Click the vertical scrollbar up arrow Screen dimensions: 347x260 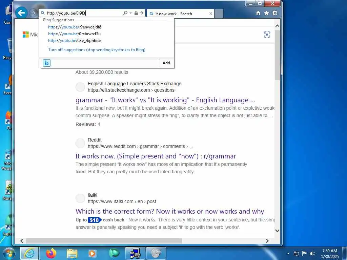277,26
